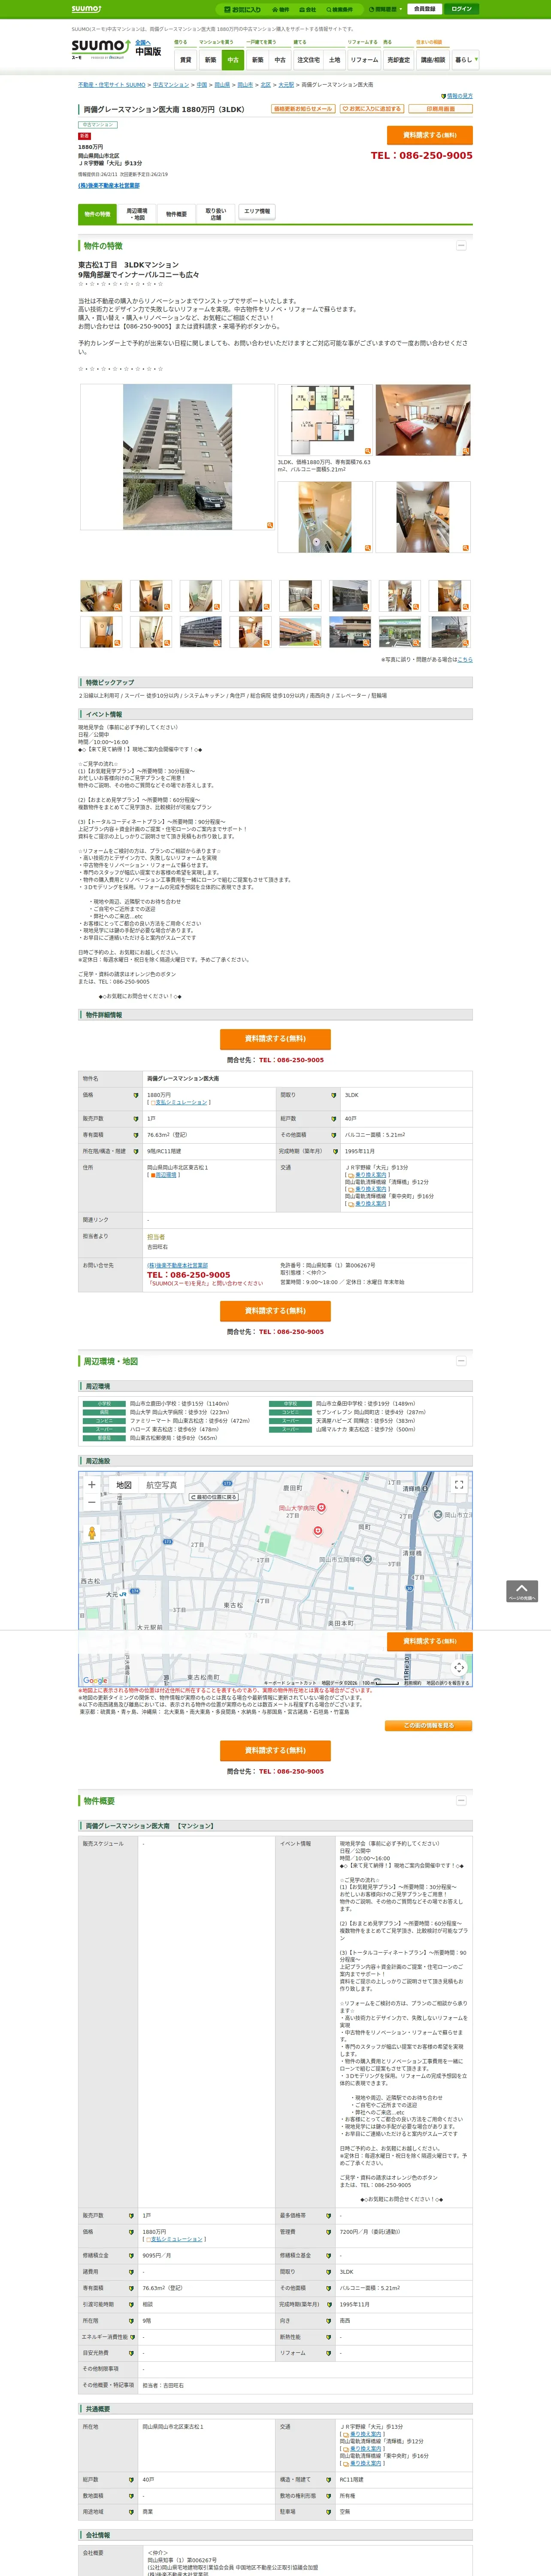The height and width of the screenshot is (2576, 551).
Task: Click the ログイン button
Action: [461, 9]
